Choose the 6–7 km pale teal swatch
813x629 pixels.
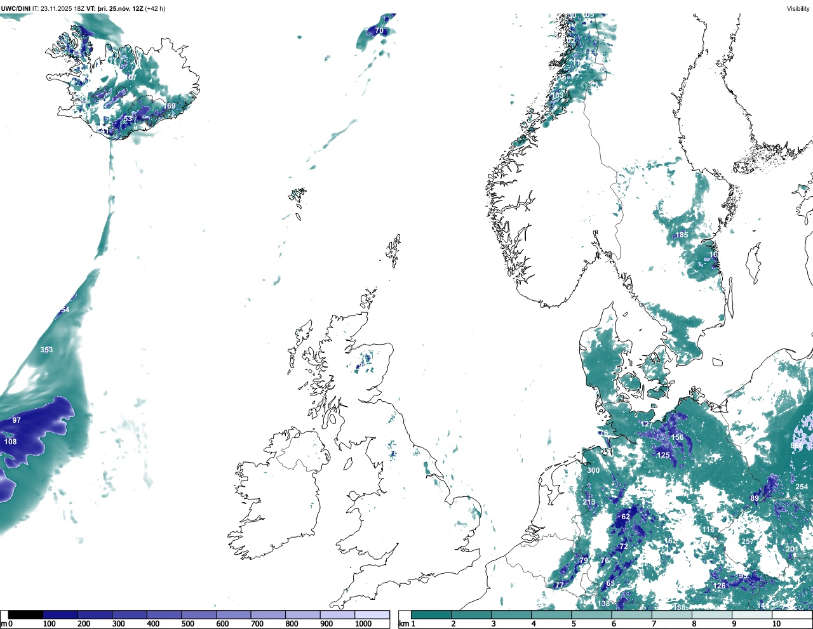[x=631, y=614]
